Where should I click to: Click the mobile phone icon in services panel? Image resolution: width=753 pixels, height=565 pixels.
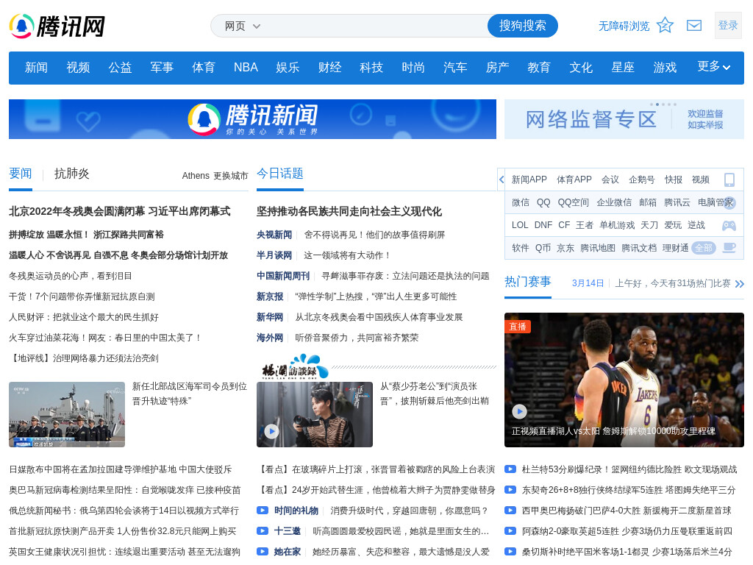[x=729, y=180]
